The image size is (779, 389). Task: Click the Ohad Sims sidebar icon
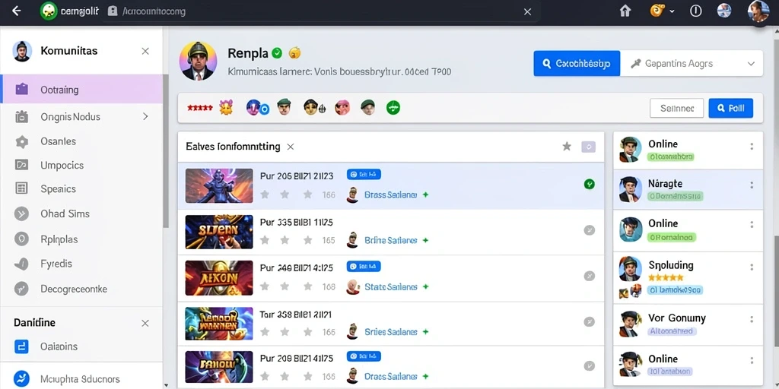pos(21,213)
